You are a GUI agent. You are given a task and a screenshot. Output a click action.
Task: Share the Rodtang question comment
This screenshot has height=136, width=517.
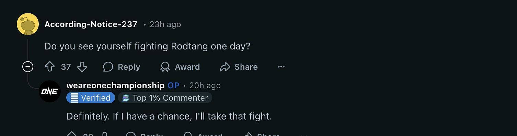click(x=239, y=67)
